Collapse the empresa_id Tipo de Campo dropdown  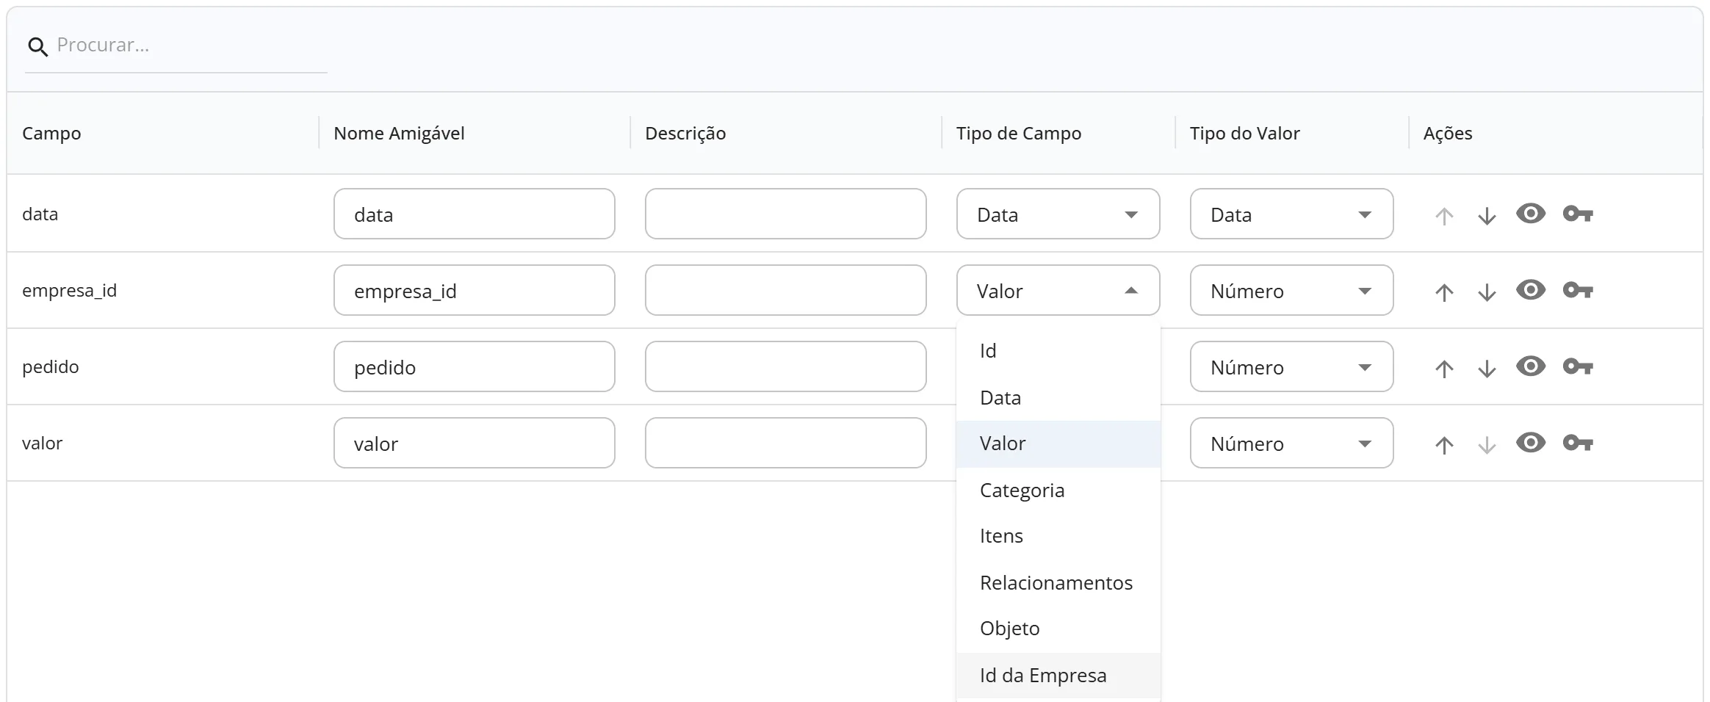1058,290
